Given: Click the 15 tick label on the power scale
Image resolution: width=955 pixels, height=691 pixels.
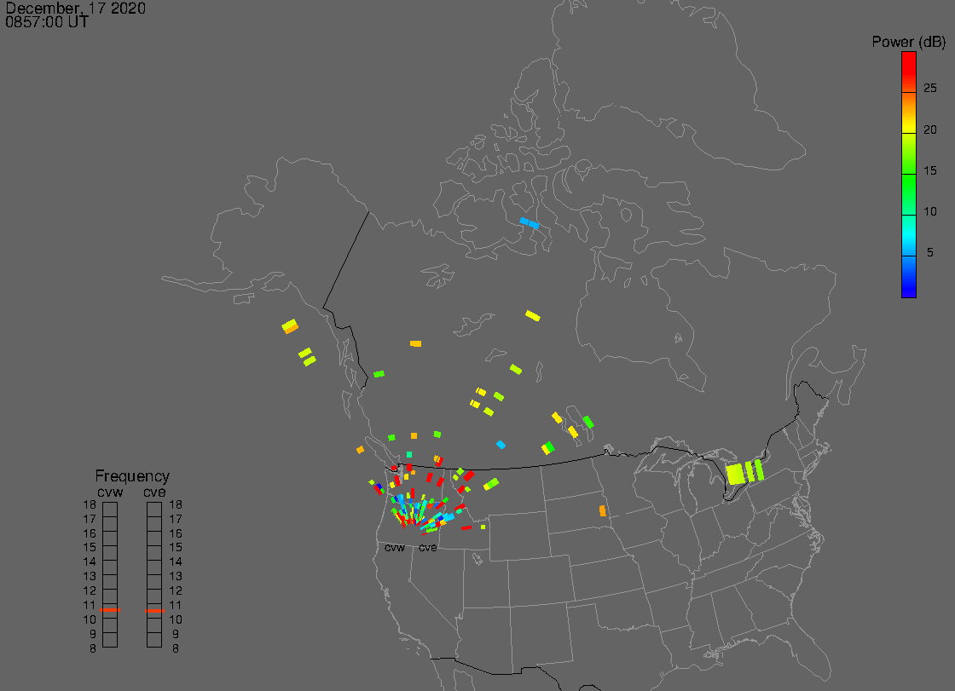Looking at the screenshot, I should tap(929, 170).
